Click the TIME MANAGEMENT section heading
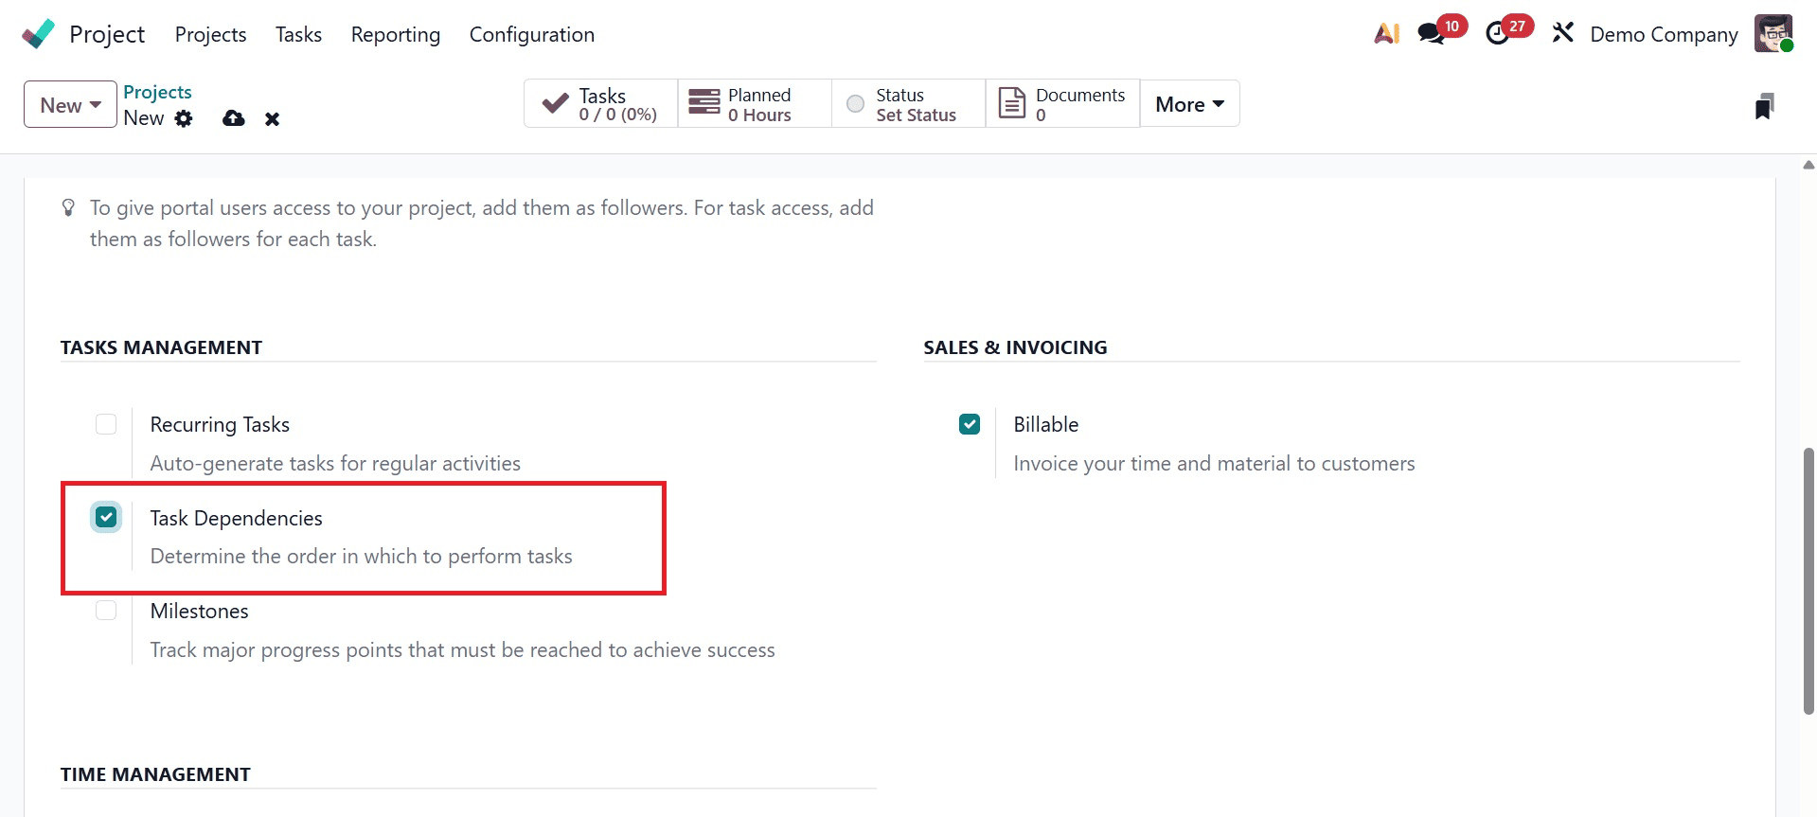 click(155, 774)
